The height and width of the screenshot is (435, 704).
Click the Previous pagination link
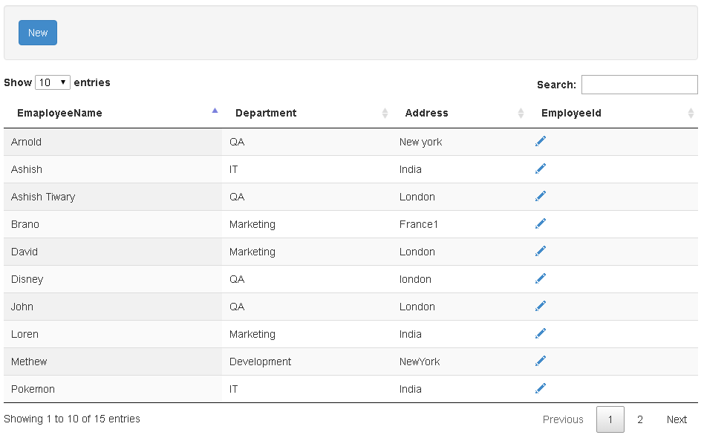[x=563, y=419]
